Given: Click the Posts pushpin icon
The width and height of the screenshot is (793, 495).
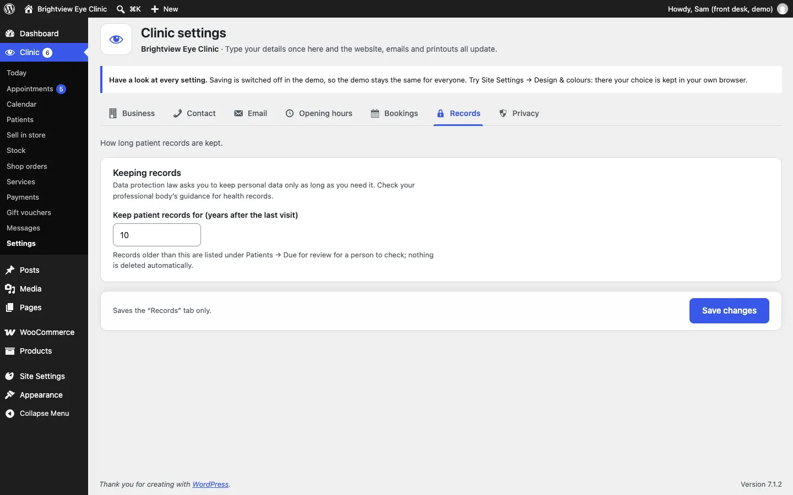Looking at the screenshot, I should 10,270.
